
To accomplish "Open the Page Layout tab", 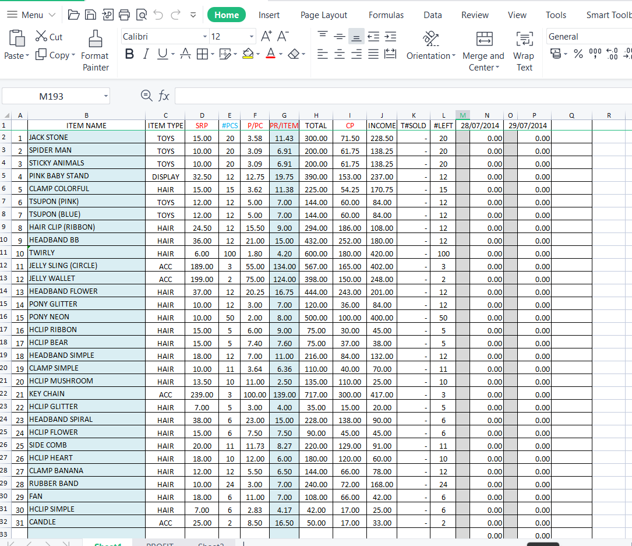I will point(324,15).
